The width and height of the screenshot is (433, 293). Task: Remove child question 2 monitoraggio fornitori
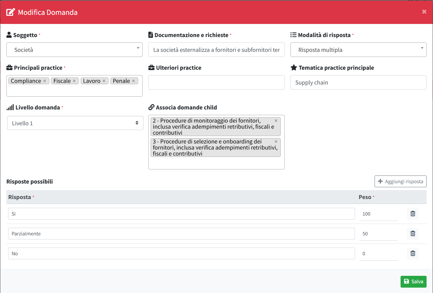[x=276, y=121]
